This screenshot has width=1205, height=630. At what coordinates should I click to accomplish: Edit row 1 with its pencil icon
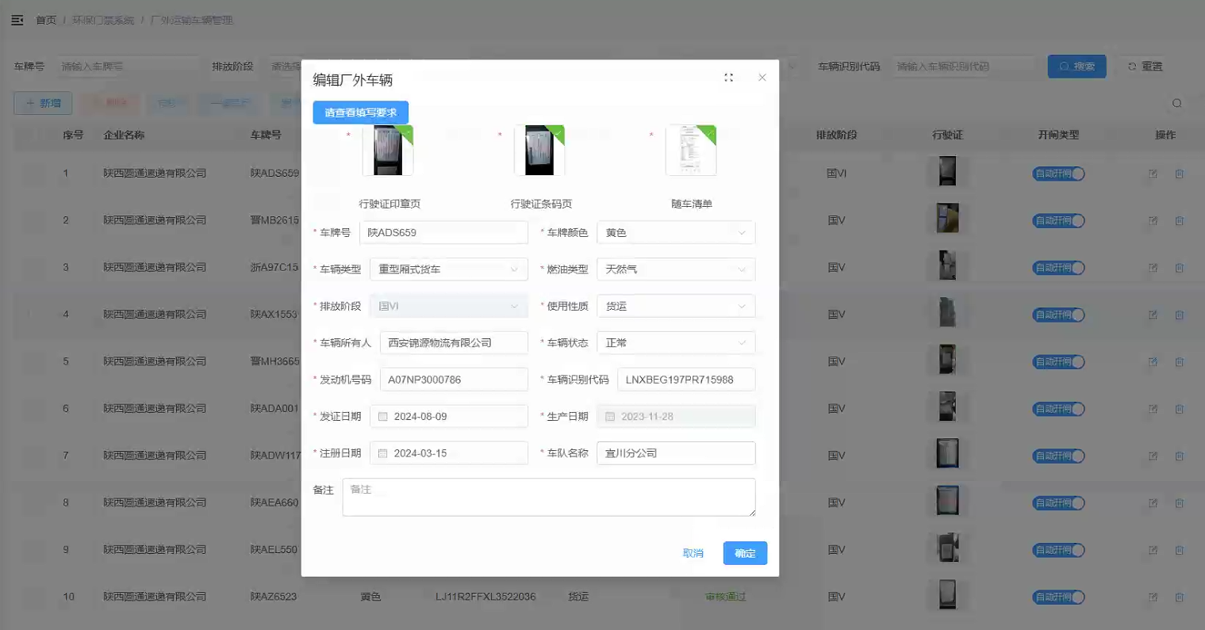[1153, 174]
